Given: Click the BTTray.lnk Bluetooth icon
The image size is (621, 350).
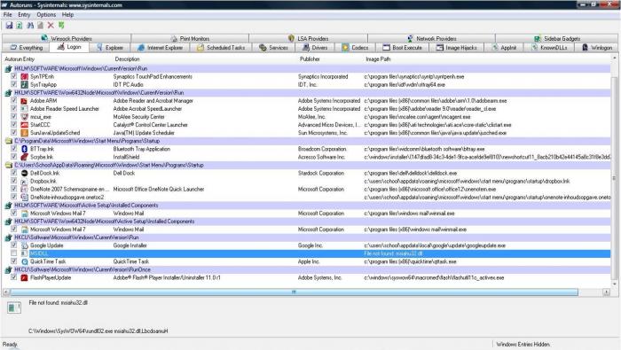Looking at the screenshot, I should [25, 149].
